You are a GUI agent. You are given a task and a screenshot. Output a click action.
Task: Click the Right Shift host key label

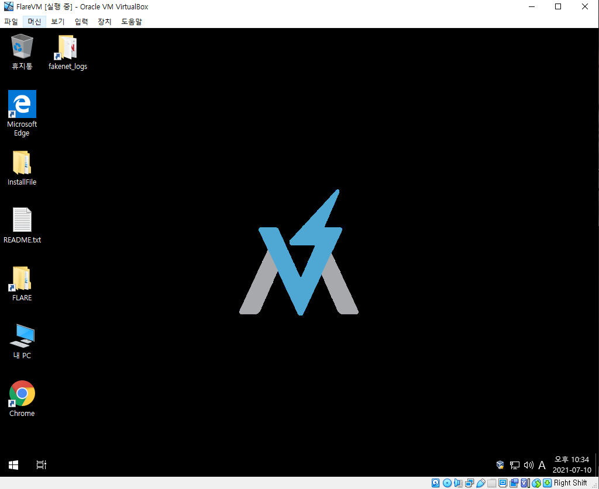point(570,483)
